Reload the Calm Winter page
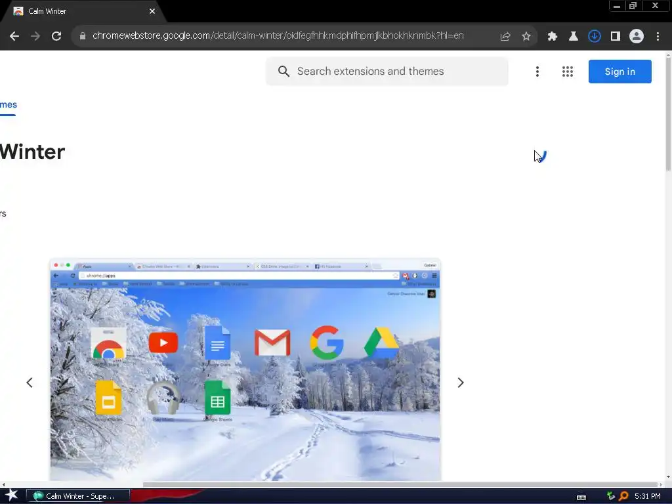672x504 pixels. click(x=56, y=36)
